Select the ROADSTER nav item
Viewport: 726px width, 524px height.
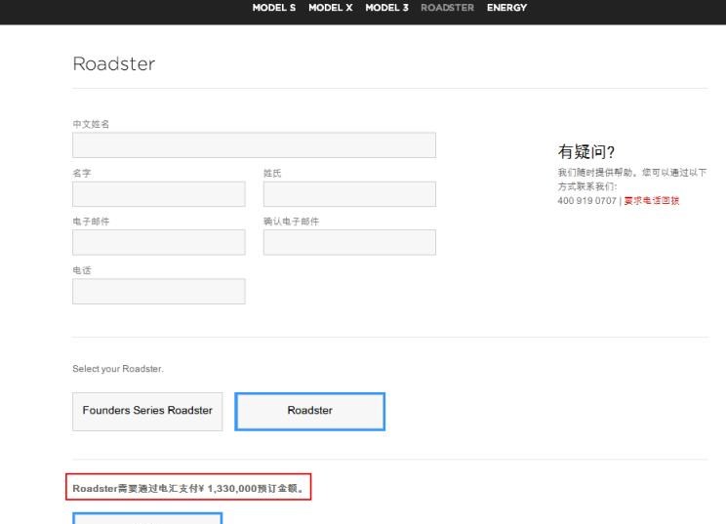pos(447,8)
